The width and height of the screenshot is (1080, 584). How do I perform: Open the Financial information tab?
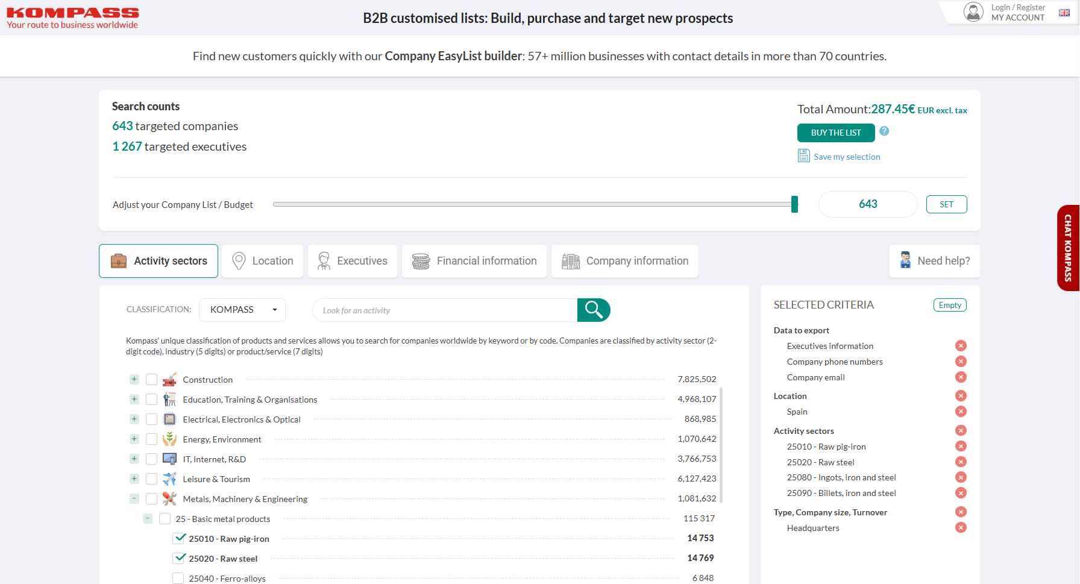[x=474, y=261]
